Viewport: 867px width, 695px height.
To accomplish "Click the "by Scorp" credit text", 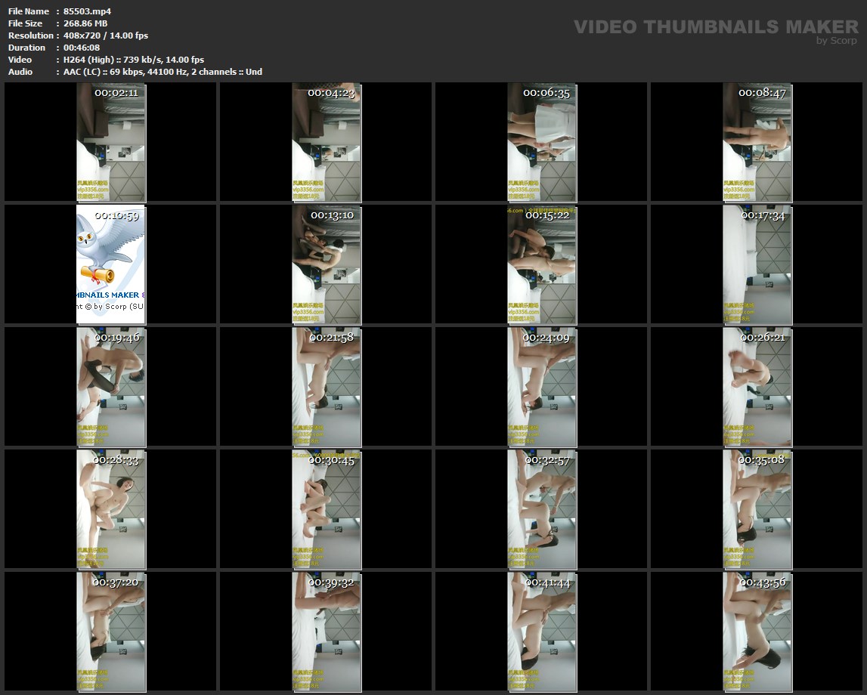I will 836,41.
